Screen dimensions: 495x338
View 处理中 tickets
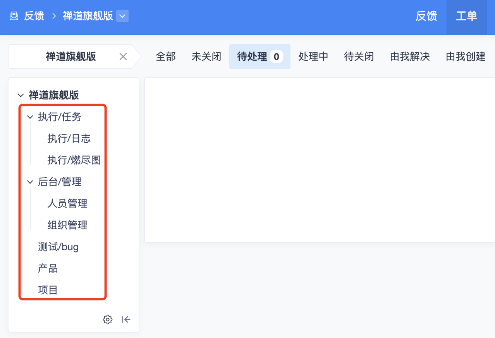[x=313, y=57]
